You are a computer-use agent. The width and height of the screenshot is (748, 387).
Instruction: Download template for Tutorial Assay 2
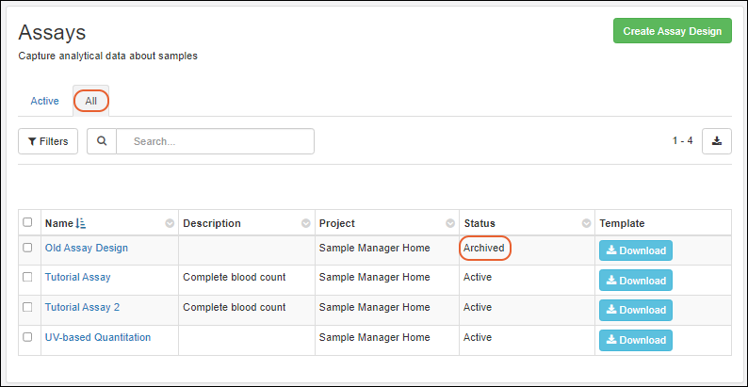click(x=636, y=310)
